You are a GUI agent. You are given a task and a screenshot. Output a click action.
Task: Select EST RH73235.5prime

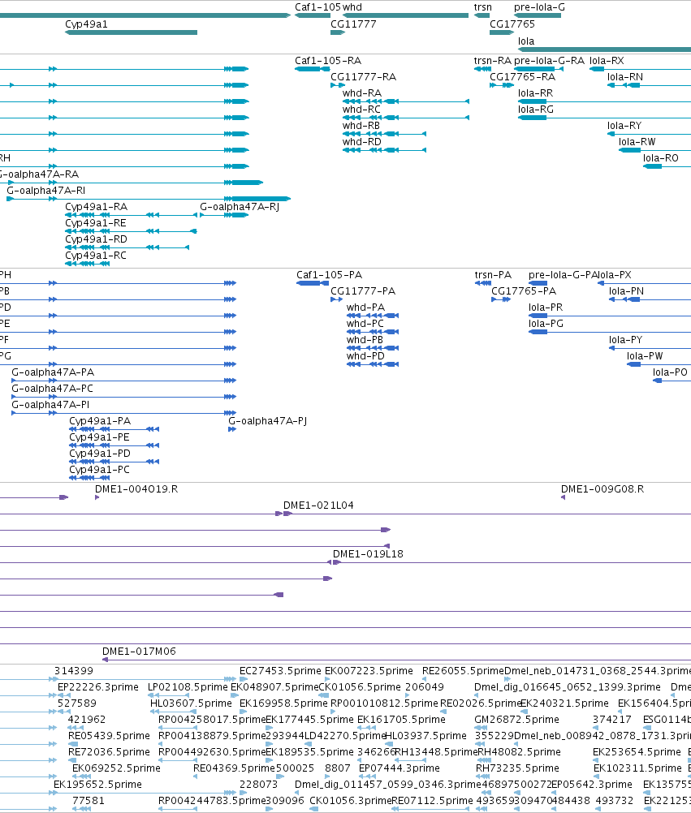coord(517,768)
